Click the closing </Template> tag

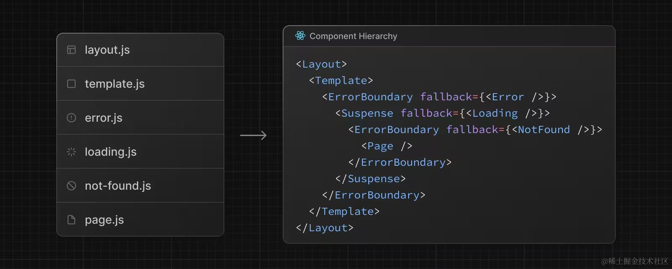[344, 212]
